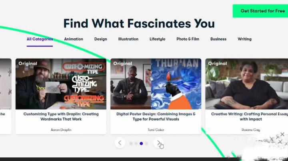Switch to the Animation tab
The width and height of the screenshot is (288, 161).
click(74, 39)
